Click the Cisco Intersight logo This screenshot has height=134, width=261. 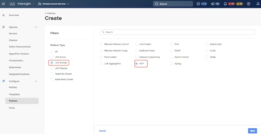tap(20, 4)
